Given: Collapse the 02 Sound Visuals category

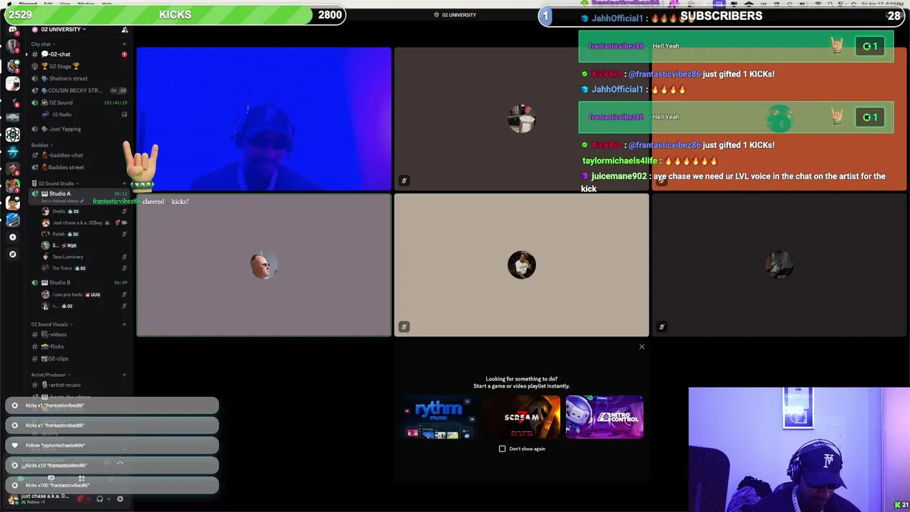Looking at the screenshot, I should pyautogui.click(x=50, y=324).
